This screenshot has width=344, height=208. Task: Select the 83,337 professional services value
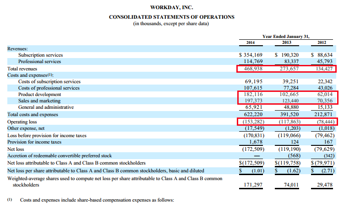tap(291, 61)
